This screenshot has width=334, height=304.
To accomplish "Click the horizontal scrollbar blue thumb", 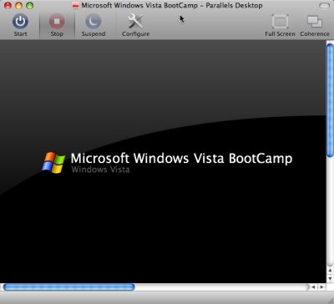I will pos(68,286).
